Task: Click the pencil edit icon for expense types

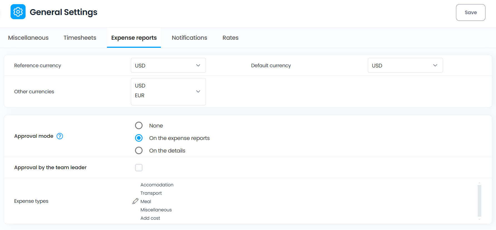Action: (x=135, y=201)
